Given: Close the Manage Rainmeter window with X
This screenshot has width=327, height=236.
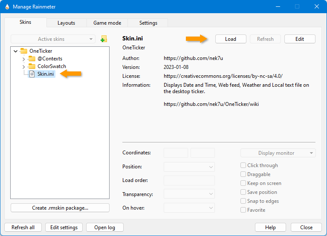Looking at the screenshot, I should pos(317,7).
